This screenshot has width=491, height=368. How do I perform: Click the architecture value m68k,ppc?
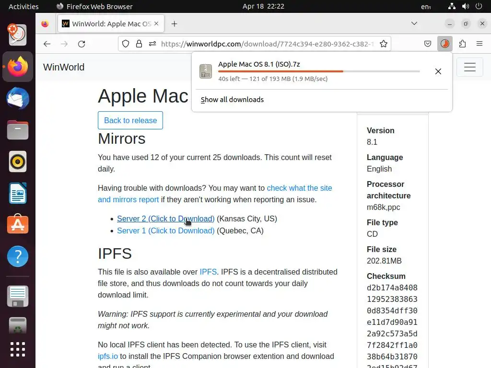[x=383, y=207]
